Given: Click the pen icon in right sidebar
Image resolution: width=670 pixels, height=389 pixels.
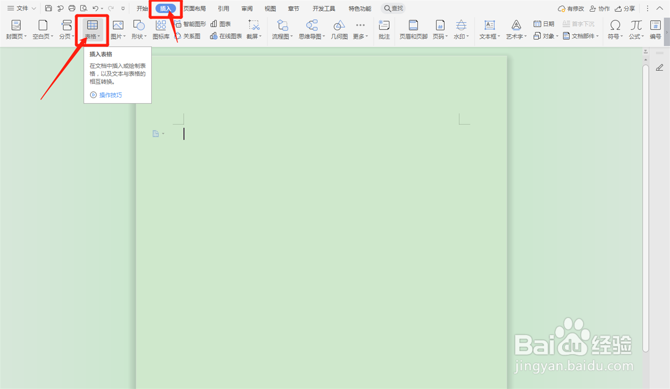Looking at the screenshot, I should [x=660, y=68].
